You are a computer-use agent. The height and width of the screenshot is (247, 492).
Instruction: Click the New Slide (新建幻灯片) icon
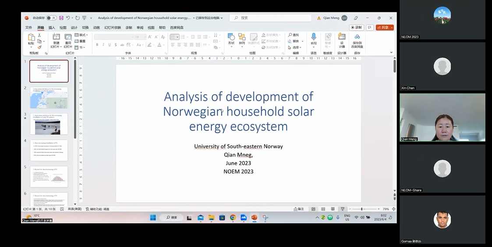tap(56, 37)
